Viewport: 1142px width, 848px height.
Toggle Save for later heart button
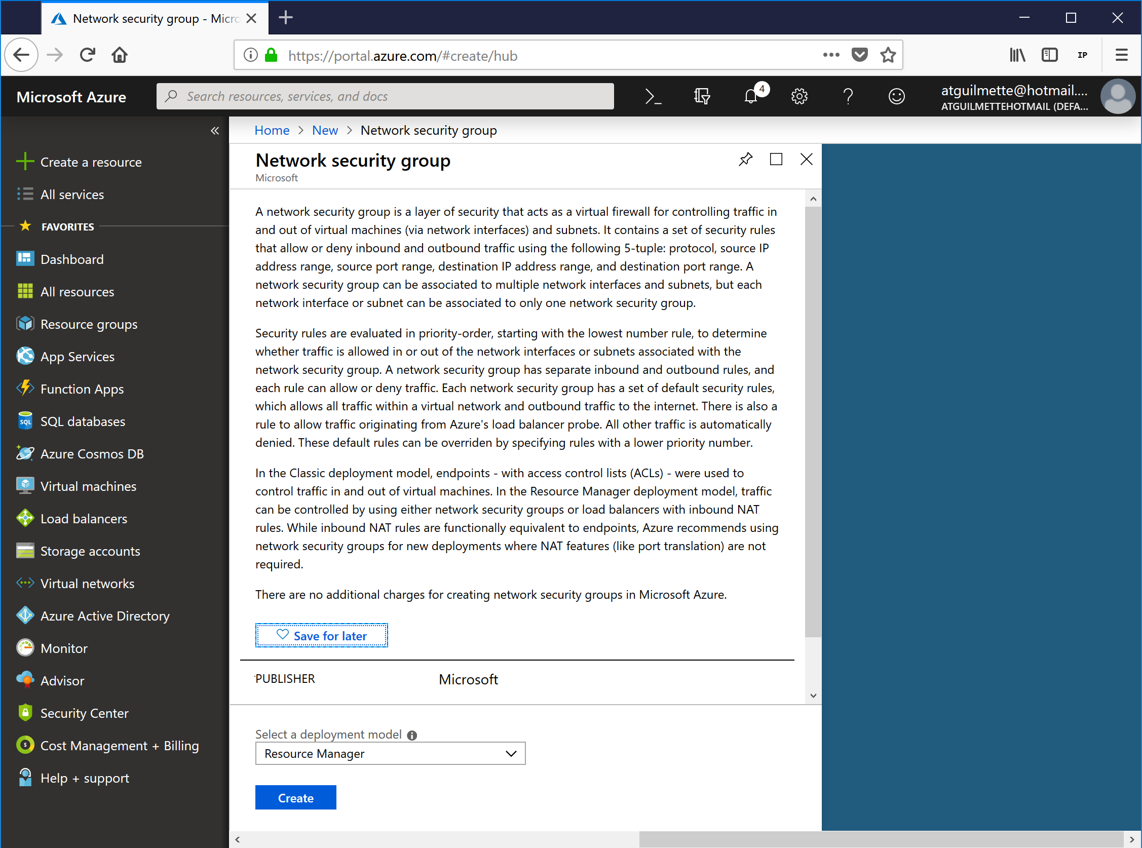point(322,635)
